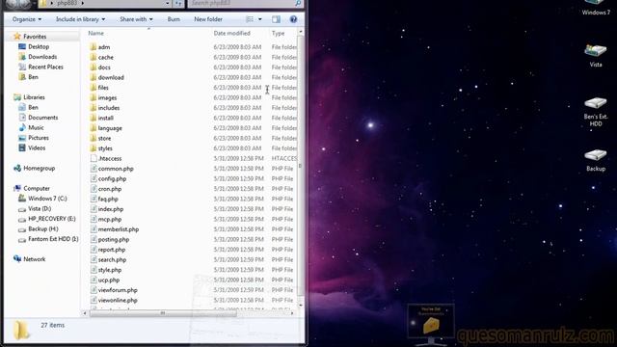
Task: Select the .htaccess file
Action: 110,158
